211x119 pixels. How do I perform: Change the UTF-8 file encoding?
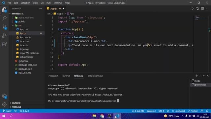click(x=161, y=111)
